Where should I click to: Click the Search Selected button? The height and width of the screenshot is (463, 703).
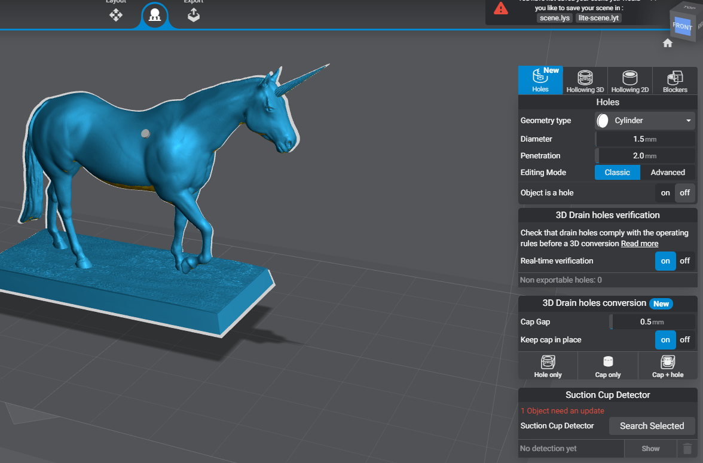[652, 426]
